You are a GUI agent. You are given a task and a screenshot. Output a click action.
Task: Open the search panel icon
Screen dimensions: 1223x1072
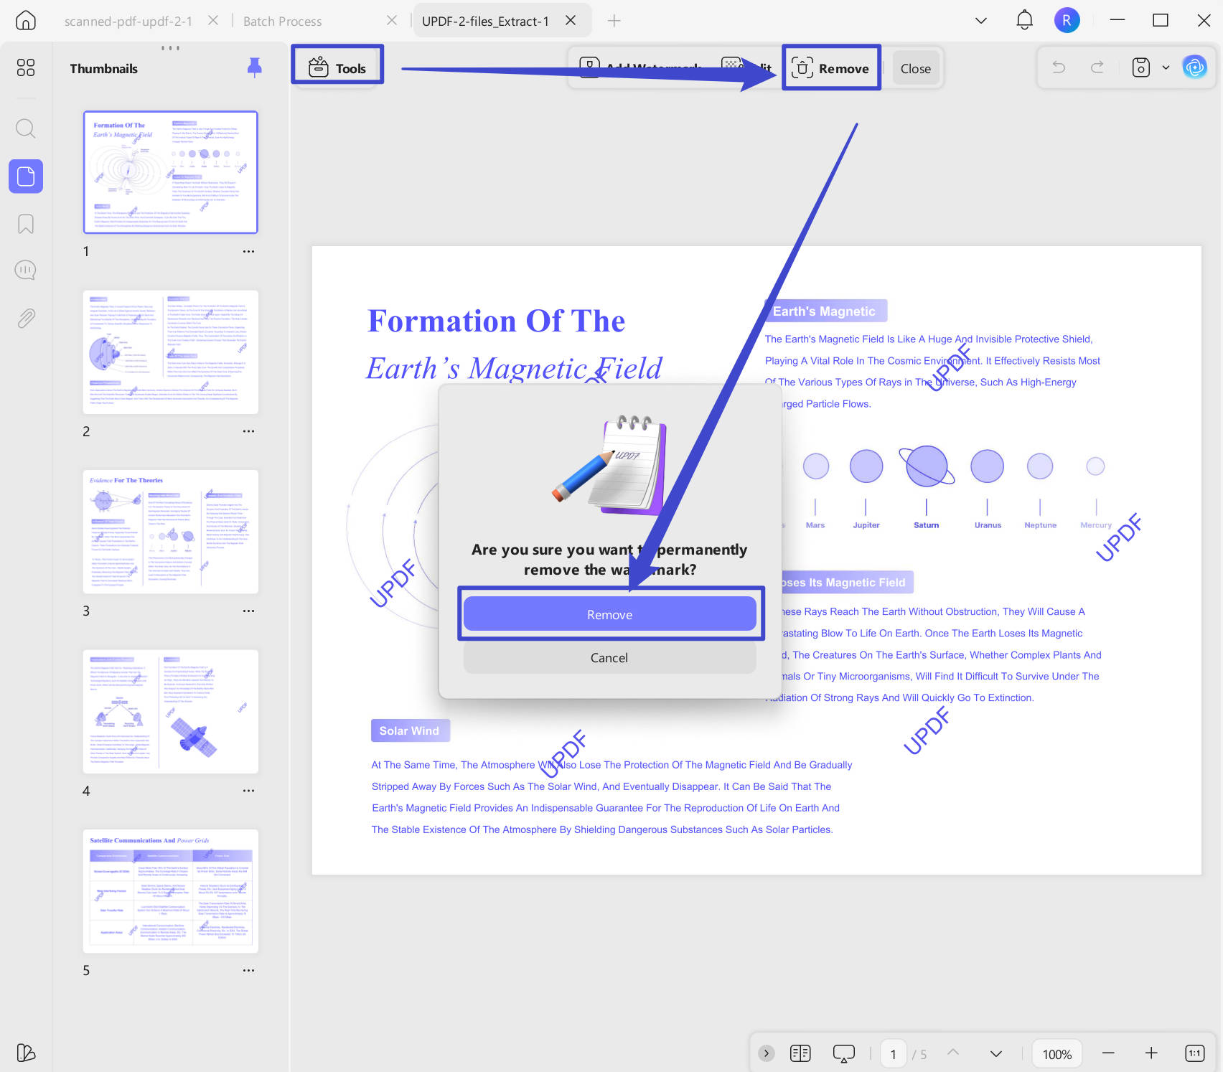pyautogui.click(x=26, y=128)
